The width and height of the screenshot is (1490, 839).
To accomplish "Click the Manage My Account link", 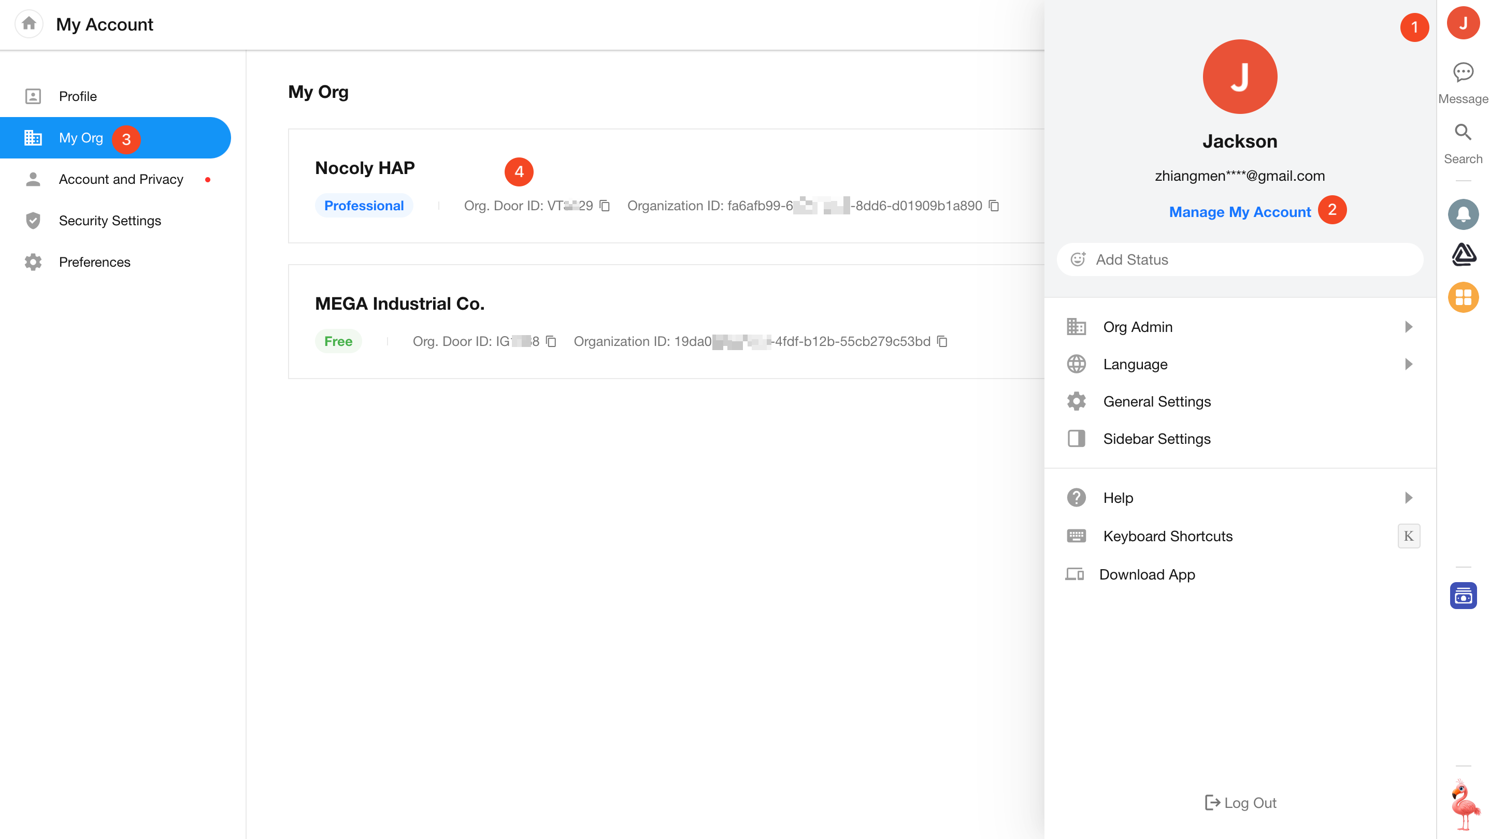I will point(1240,212).
